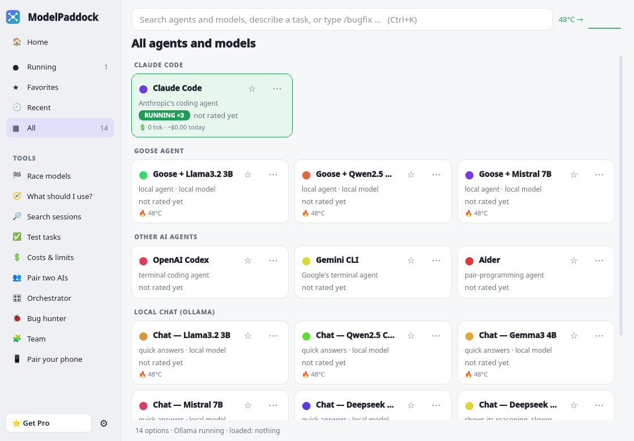Click the Race models checkered flag icon
Viewport: 634px width, 441px height.
(x=17, y=176)
